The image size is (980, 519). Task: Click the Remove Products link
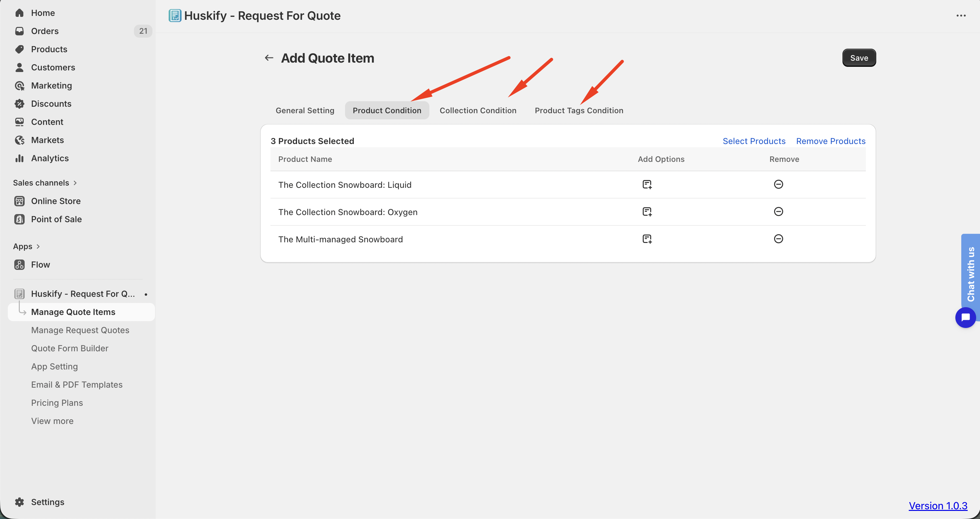(831, 141)
